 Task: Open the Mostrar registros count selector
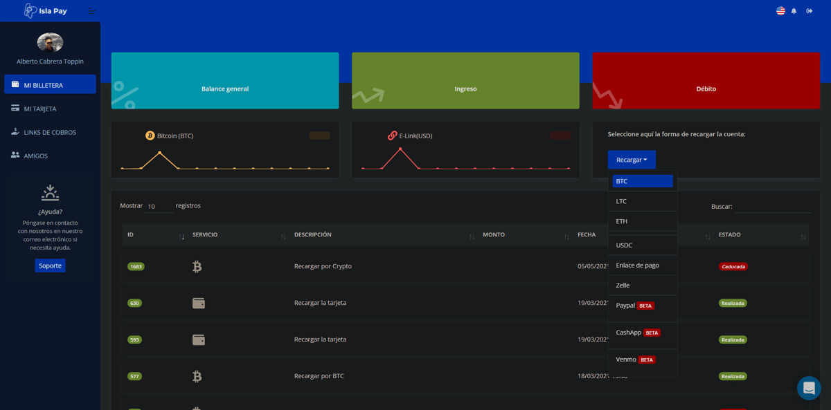(x=159, y=206)
